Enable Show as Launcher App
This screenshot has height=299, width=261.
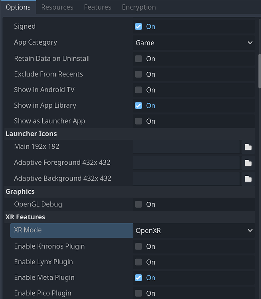[138, 121]
